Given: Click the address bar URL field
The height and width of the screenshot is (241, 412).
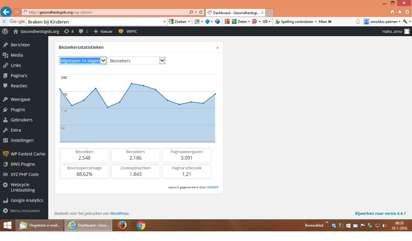Looking at the screenshot, I should point(106,12).
